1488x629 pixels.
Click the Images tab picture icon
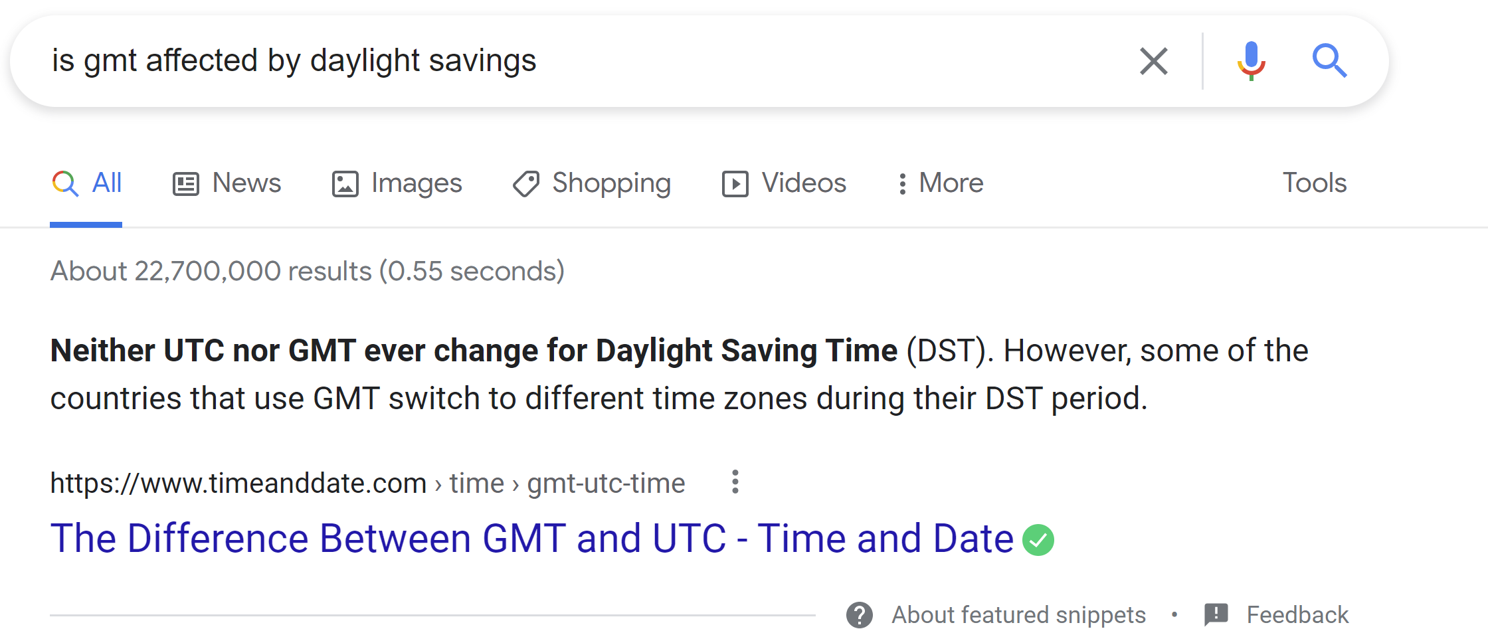pos(345,184)
